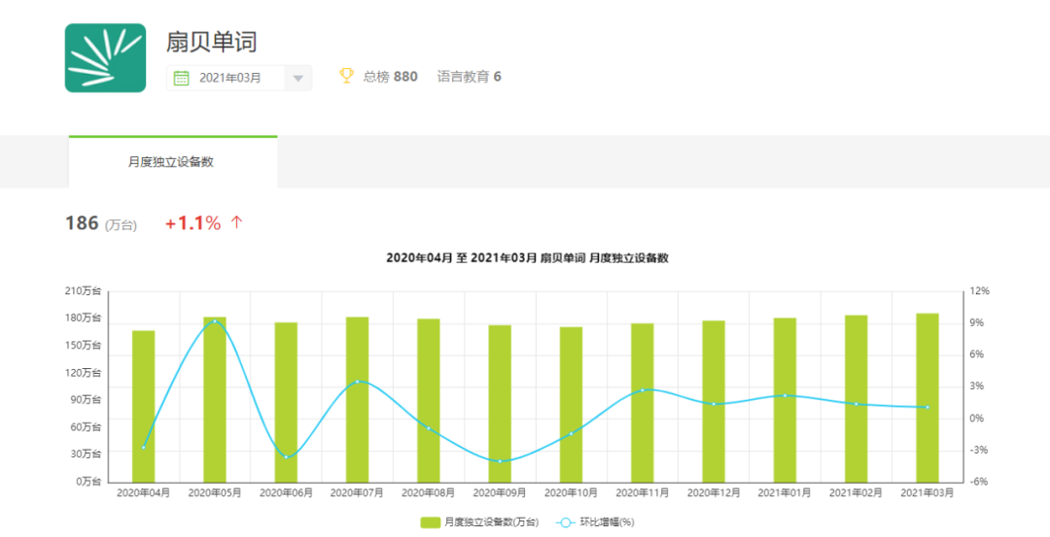Click the 2021年01月 x-axis label
Screen dimensions: 1050x537
tap(785, 493)
